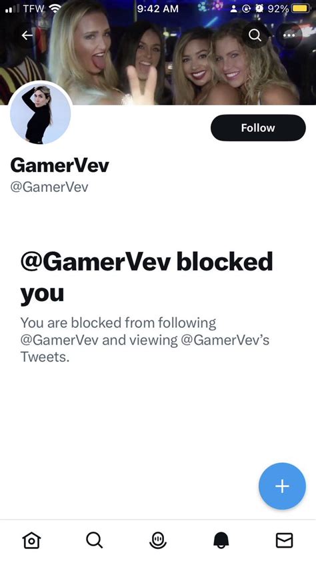Open the Notifications bell tab
This screenshot has width=316, height=561.
pos(221,540)
